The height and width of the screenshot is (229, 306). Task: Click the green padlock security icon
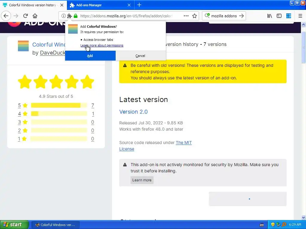pyautogui.click(x=76, y=16)
